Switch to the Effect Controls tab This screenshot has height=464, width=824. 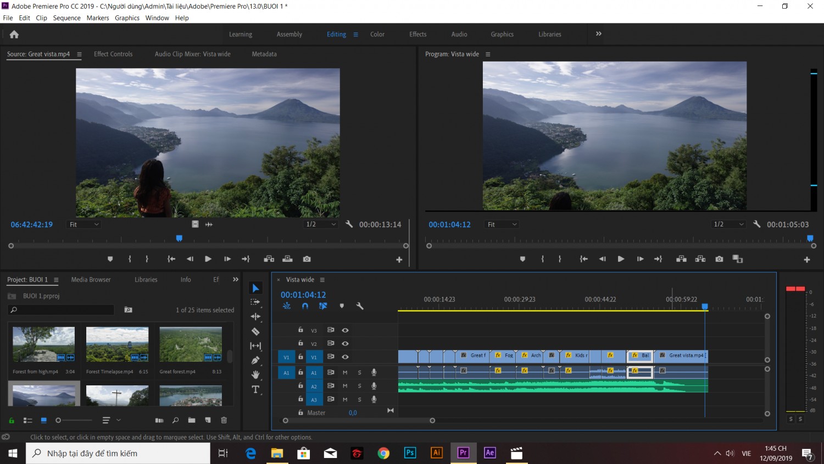[x=113, y=54]
